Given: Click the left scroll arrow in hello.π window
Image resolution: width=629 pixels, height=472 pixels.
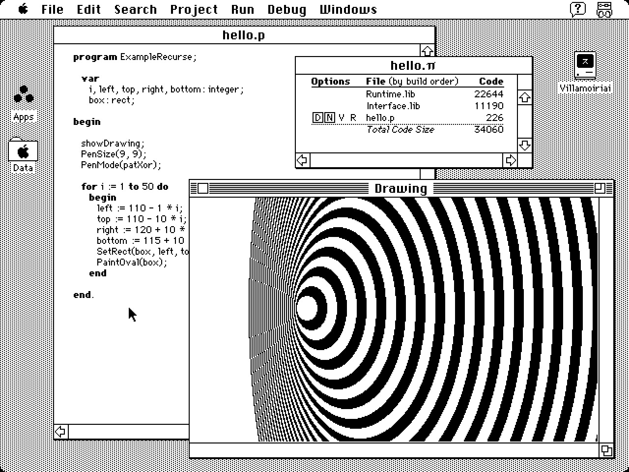Looking at the screenshot, I should (303, 160).
